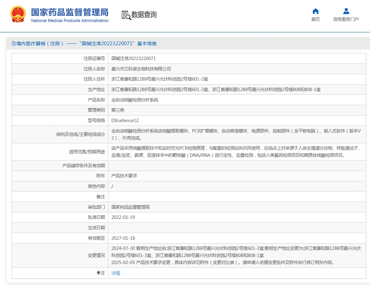Click the DXcellence12 model value

tap(125, 120)
